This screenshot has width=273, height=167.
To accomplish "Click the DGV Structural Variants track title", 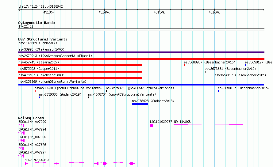I will click(x=43, y=39).
